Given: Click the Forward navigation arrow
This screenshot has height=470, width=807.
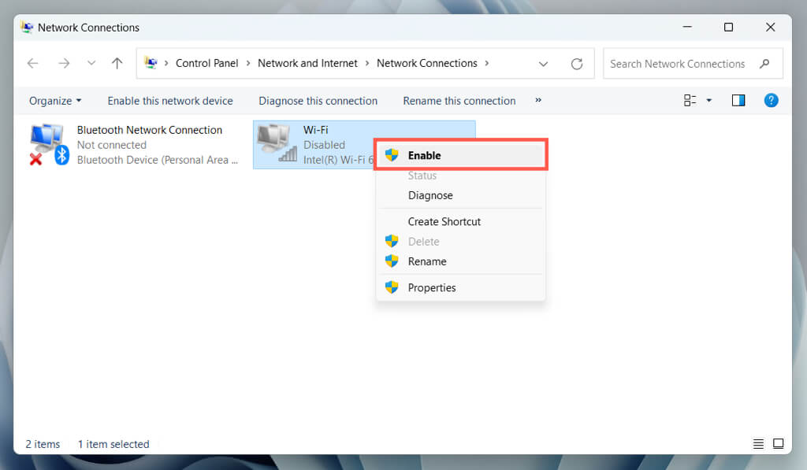Looking at the screenshot, I should [x=64, y=63].
